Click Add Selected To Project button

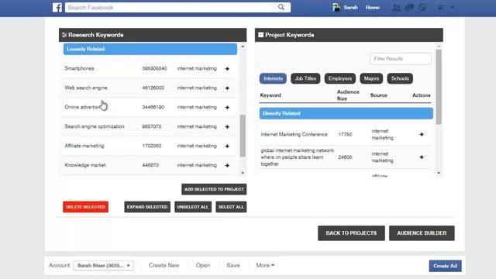click(x=214, y=189)
